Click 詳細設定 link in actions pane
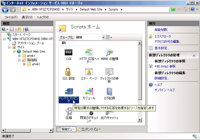 (x=162, y=78)
